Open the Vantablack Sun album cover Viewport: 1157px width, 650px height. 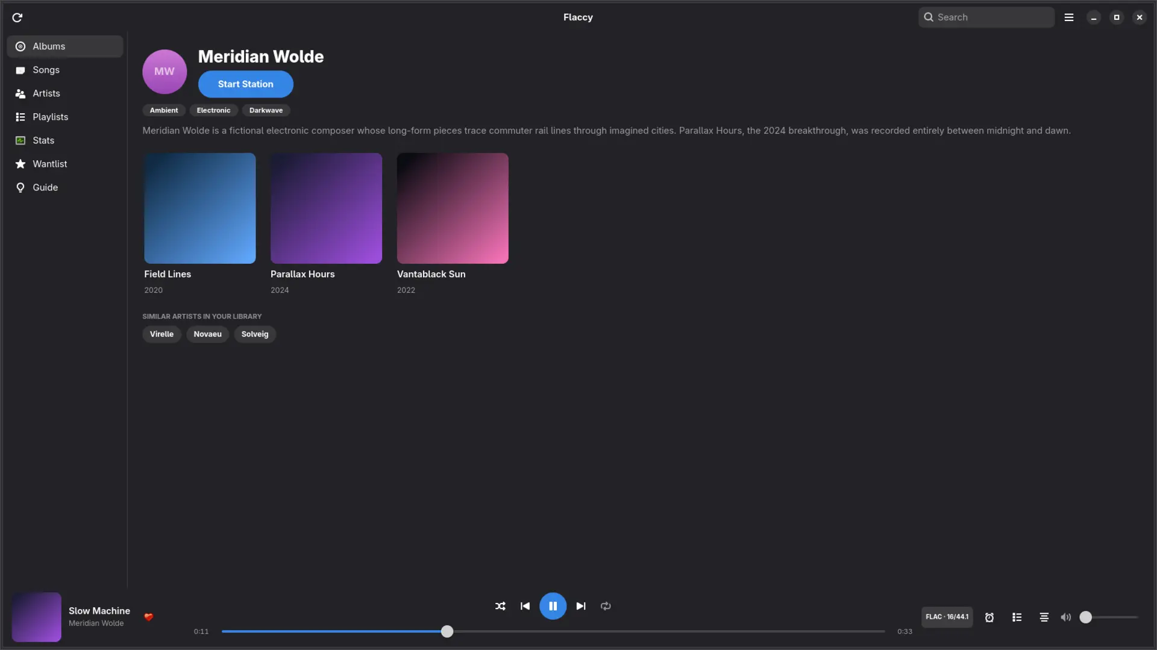pos(453,208)
